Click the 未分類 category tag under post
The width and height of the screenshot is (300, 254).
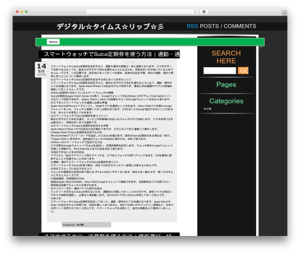tap(80, 225)
